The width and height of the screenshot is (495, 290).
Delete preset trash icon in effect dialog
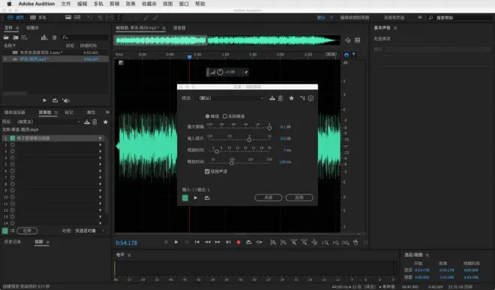[280, 98]
